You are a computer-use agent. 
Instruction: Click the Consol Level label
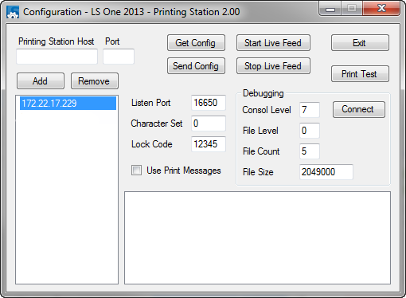point(267,110)
